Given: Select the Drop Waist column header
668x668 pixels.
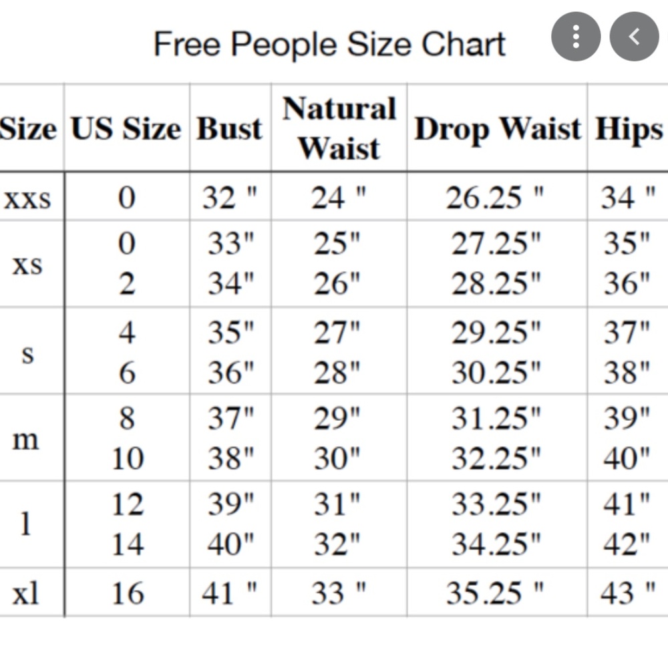Looking at the screenshot, I should pyautogui.click(x=497, y=129).
